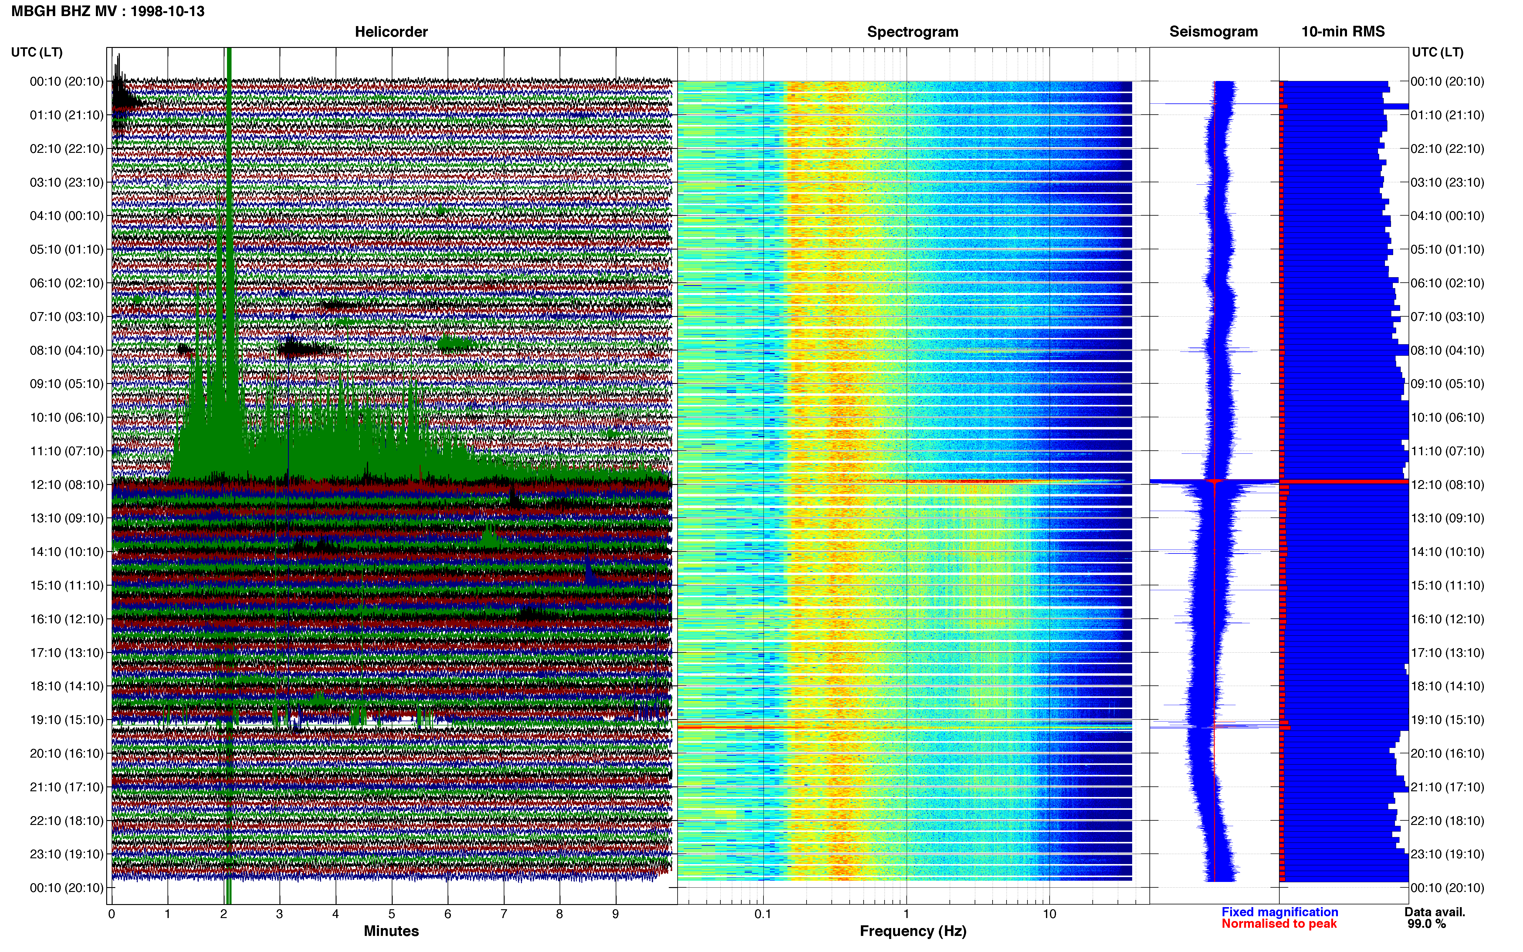This screenshot has height=952, width=1523.
Task: Click the left-axis time label '04:10 (00:10)'
Action: tap(67, 216)
